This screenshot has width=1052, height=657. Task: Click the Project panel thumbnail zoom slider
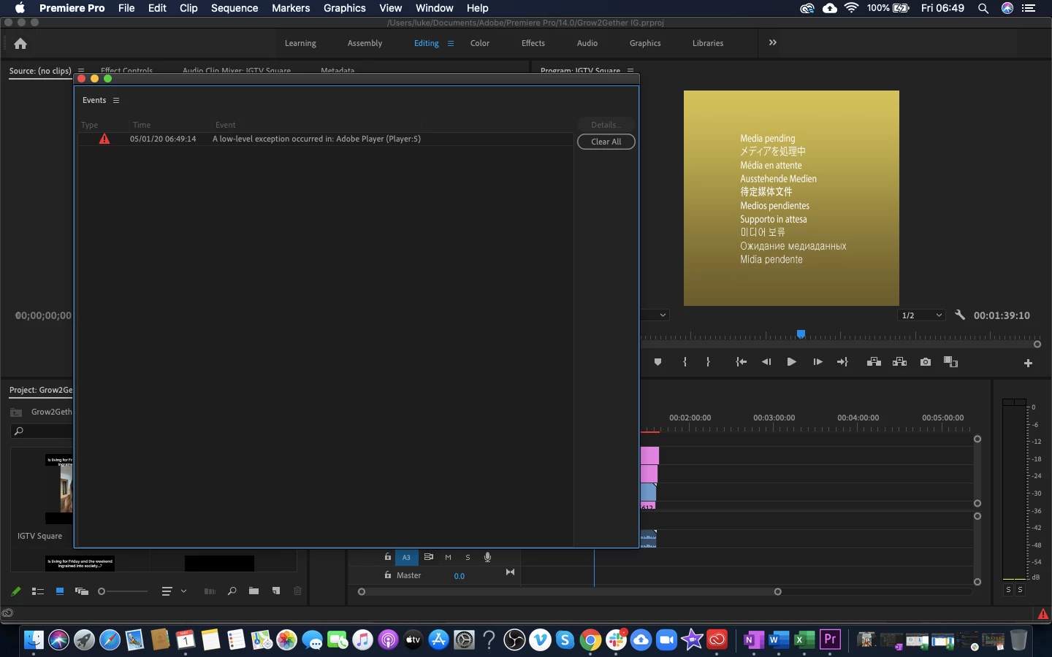pyautogui.click(x=102, y=591)
